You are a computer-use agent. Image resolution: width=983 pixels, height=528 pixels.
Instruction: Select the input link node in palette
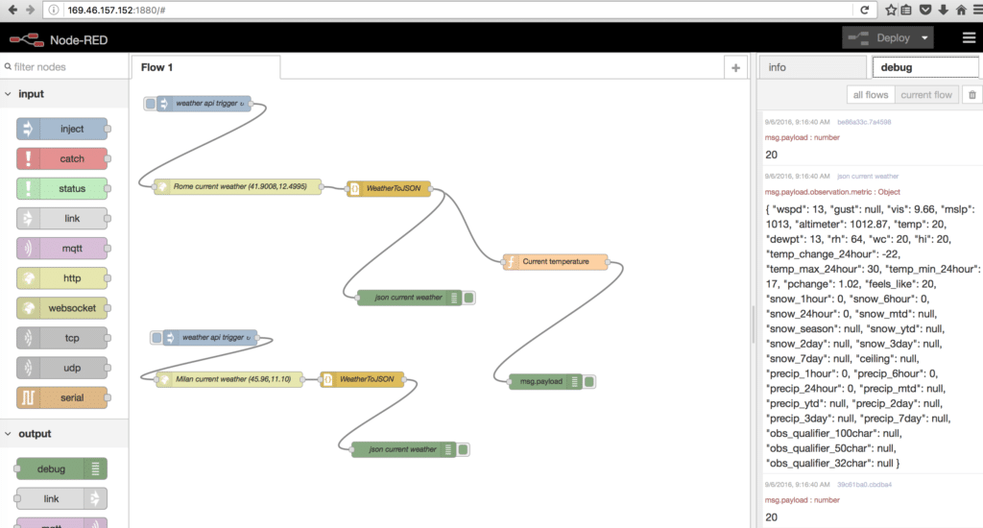pyautogui.click(x=62, y=218)
